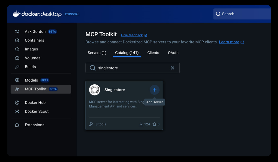Click the Builds wrench icon
The image size is (278, 162).
click(17, 67)
